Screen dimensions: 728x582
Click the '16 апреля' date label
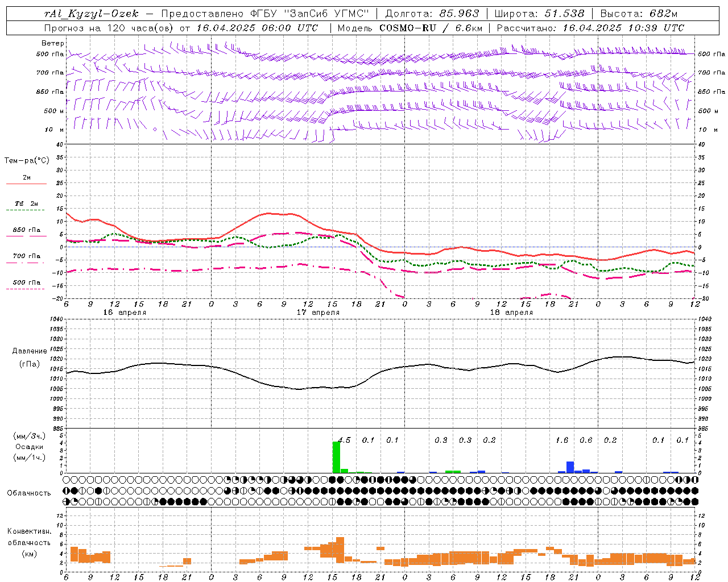(x=125, y=313)
